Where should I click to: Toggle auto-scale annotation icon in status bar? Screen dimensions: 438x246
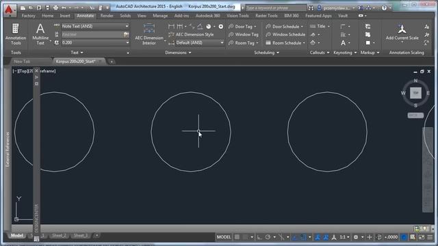coord(326,237)
